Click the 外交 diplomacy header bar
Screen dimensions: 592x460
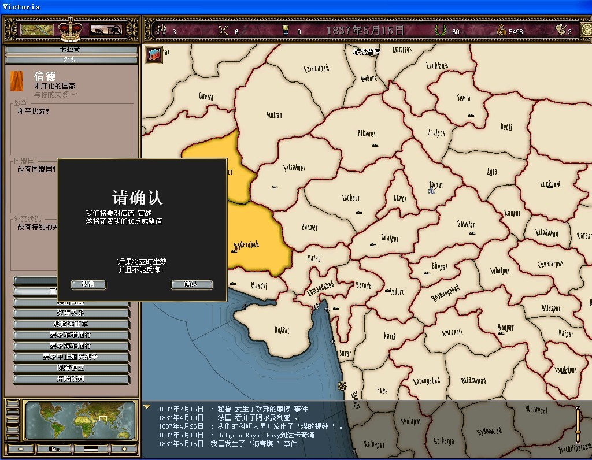[x=71, y=60]
